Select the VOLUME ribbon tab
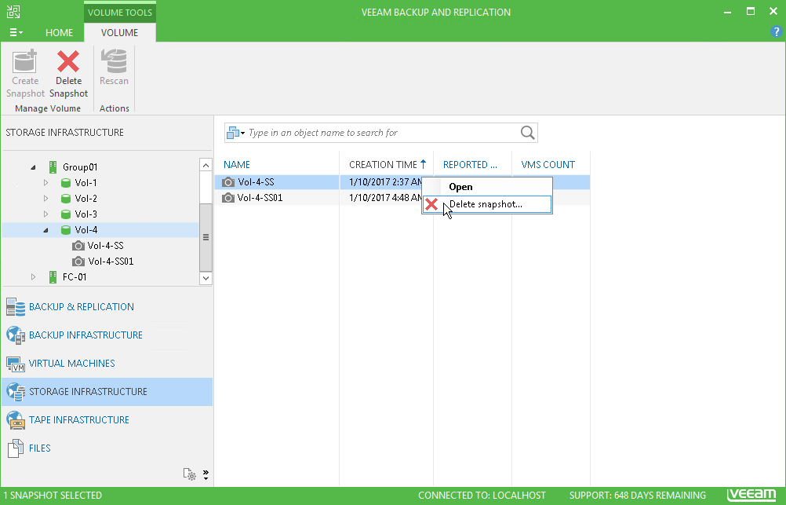This screenshot has height=505, width=786. [119, 33]
